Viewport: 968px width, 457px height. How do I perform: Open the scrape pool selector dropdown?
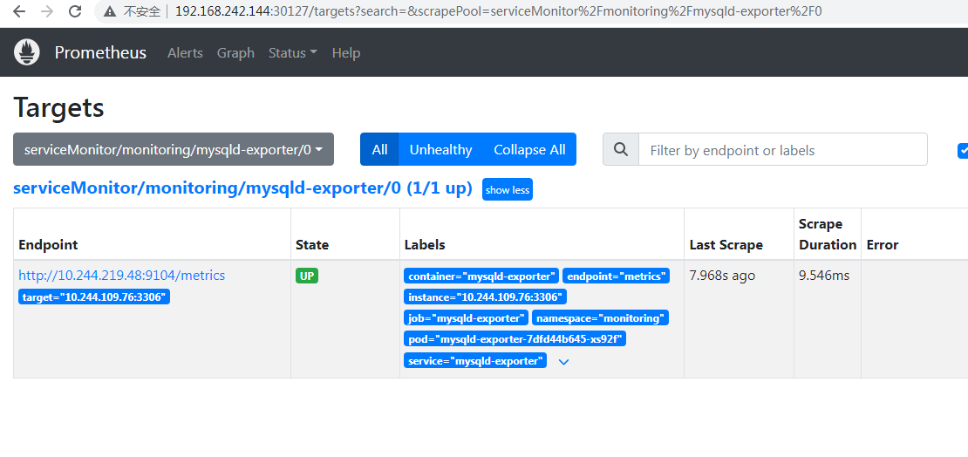[174, 149]
